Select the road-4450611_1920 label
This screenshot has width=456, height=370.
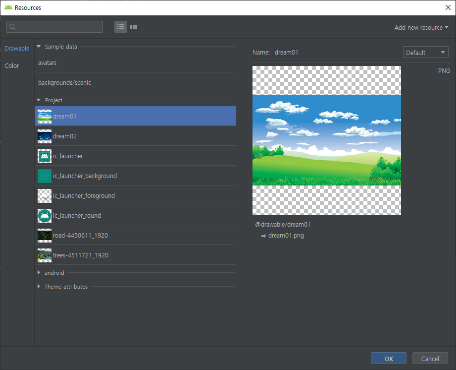[81, 236]
